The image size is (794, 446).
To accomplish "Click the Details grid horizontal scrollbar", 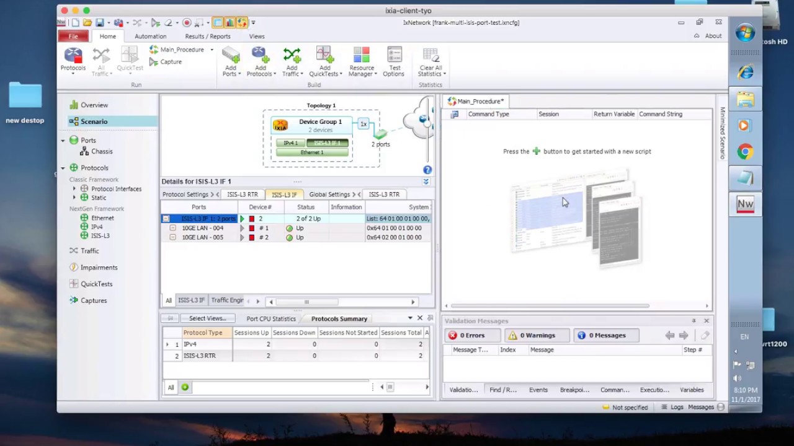I will pyautogui.click(x=307, y=302).
